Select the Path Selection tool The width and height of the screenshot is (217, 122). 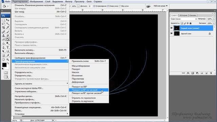coord(3,52)
